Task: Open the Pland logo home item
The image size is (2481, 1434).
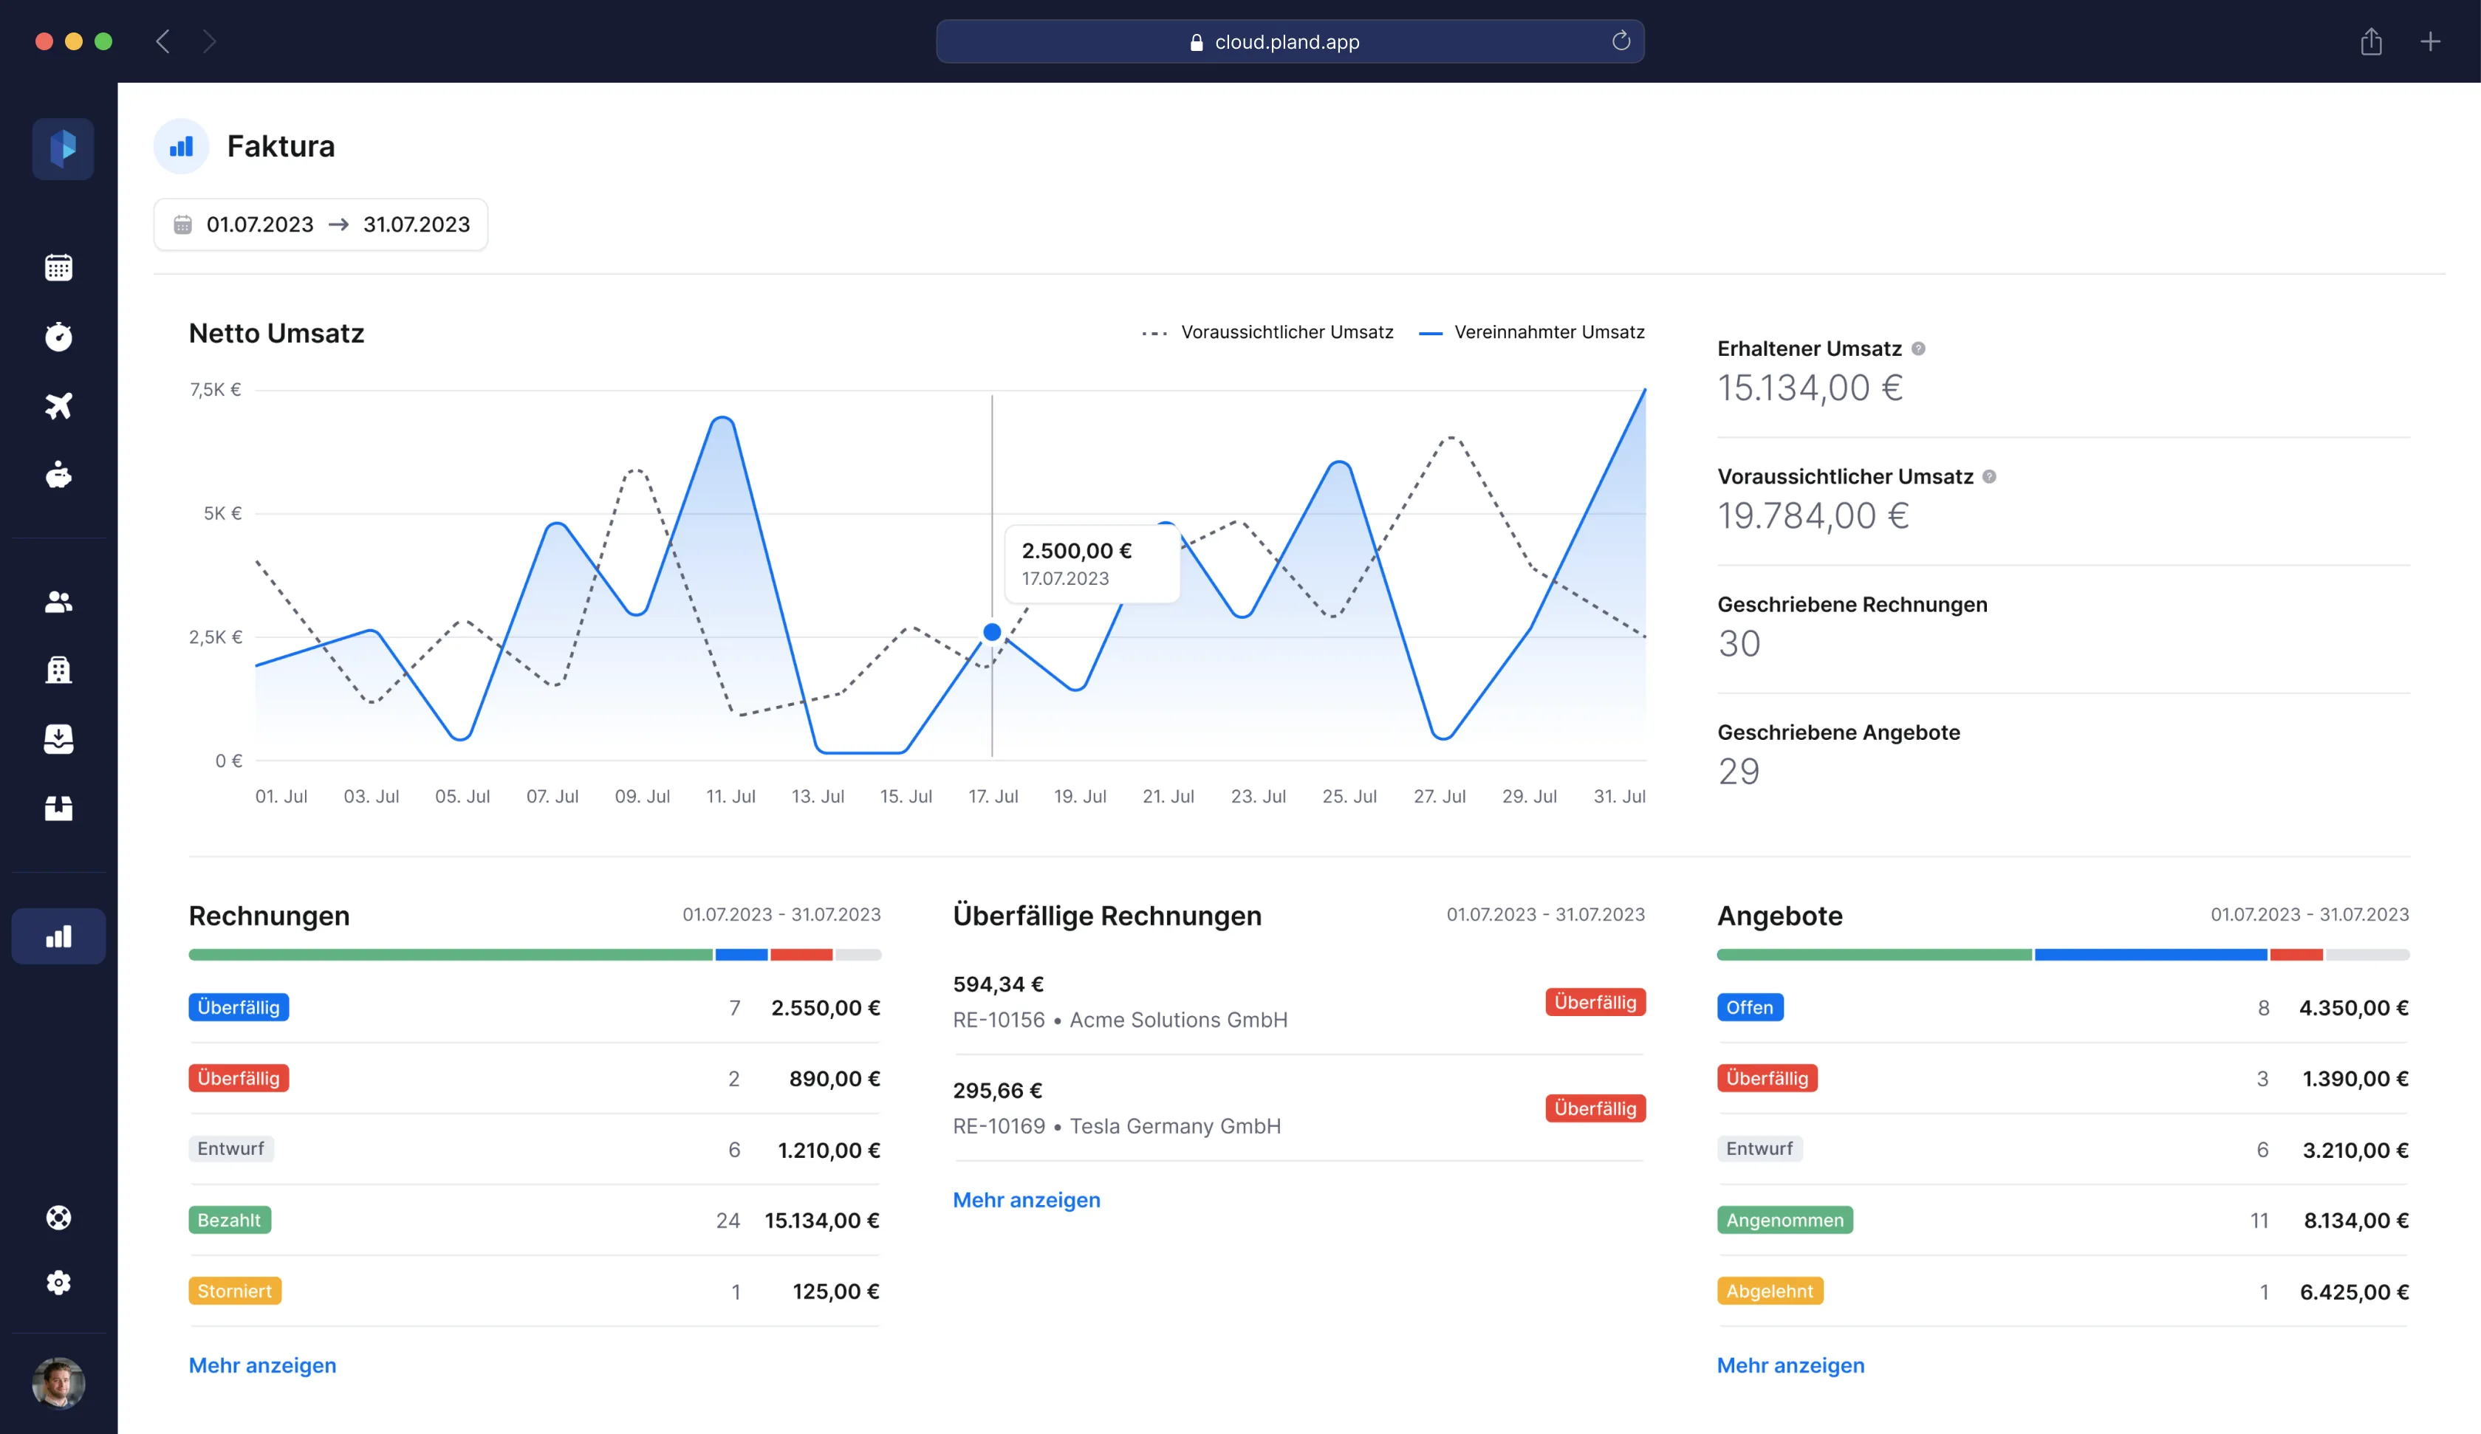Action: click(x=63, y=148)
